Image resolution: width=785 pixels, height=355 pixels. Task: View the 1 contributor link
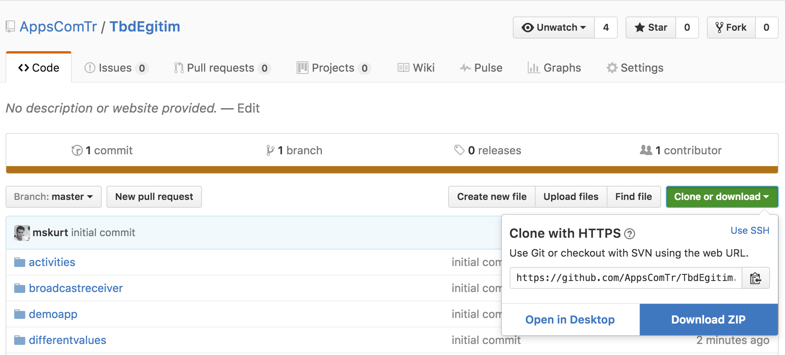coord(681,150)
